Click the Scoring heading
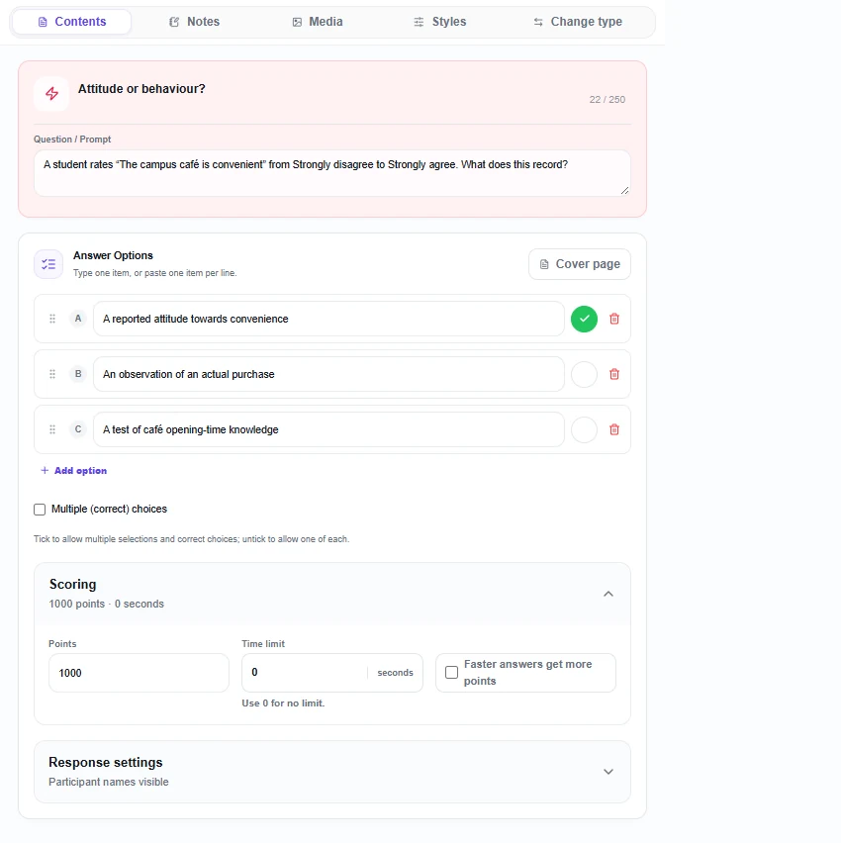 (x=73, y=585)
